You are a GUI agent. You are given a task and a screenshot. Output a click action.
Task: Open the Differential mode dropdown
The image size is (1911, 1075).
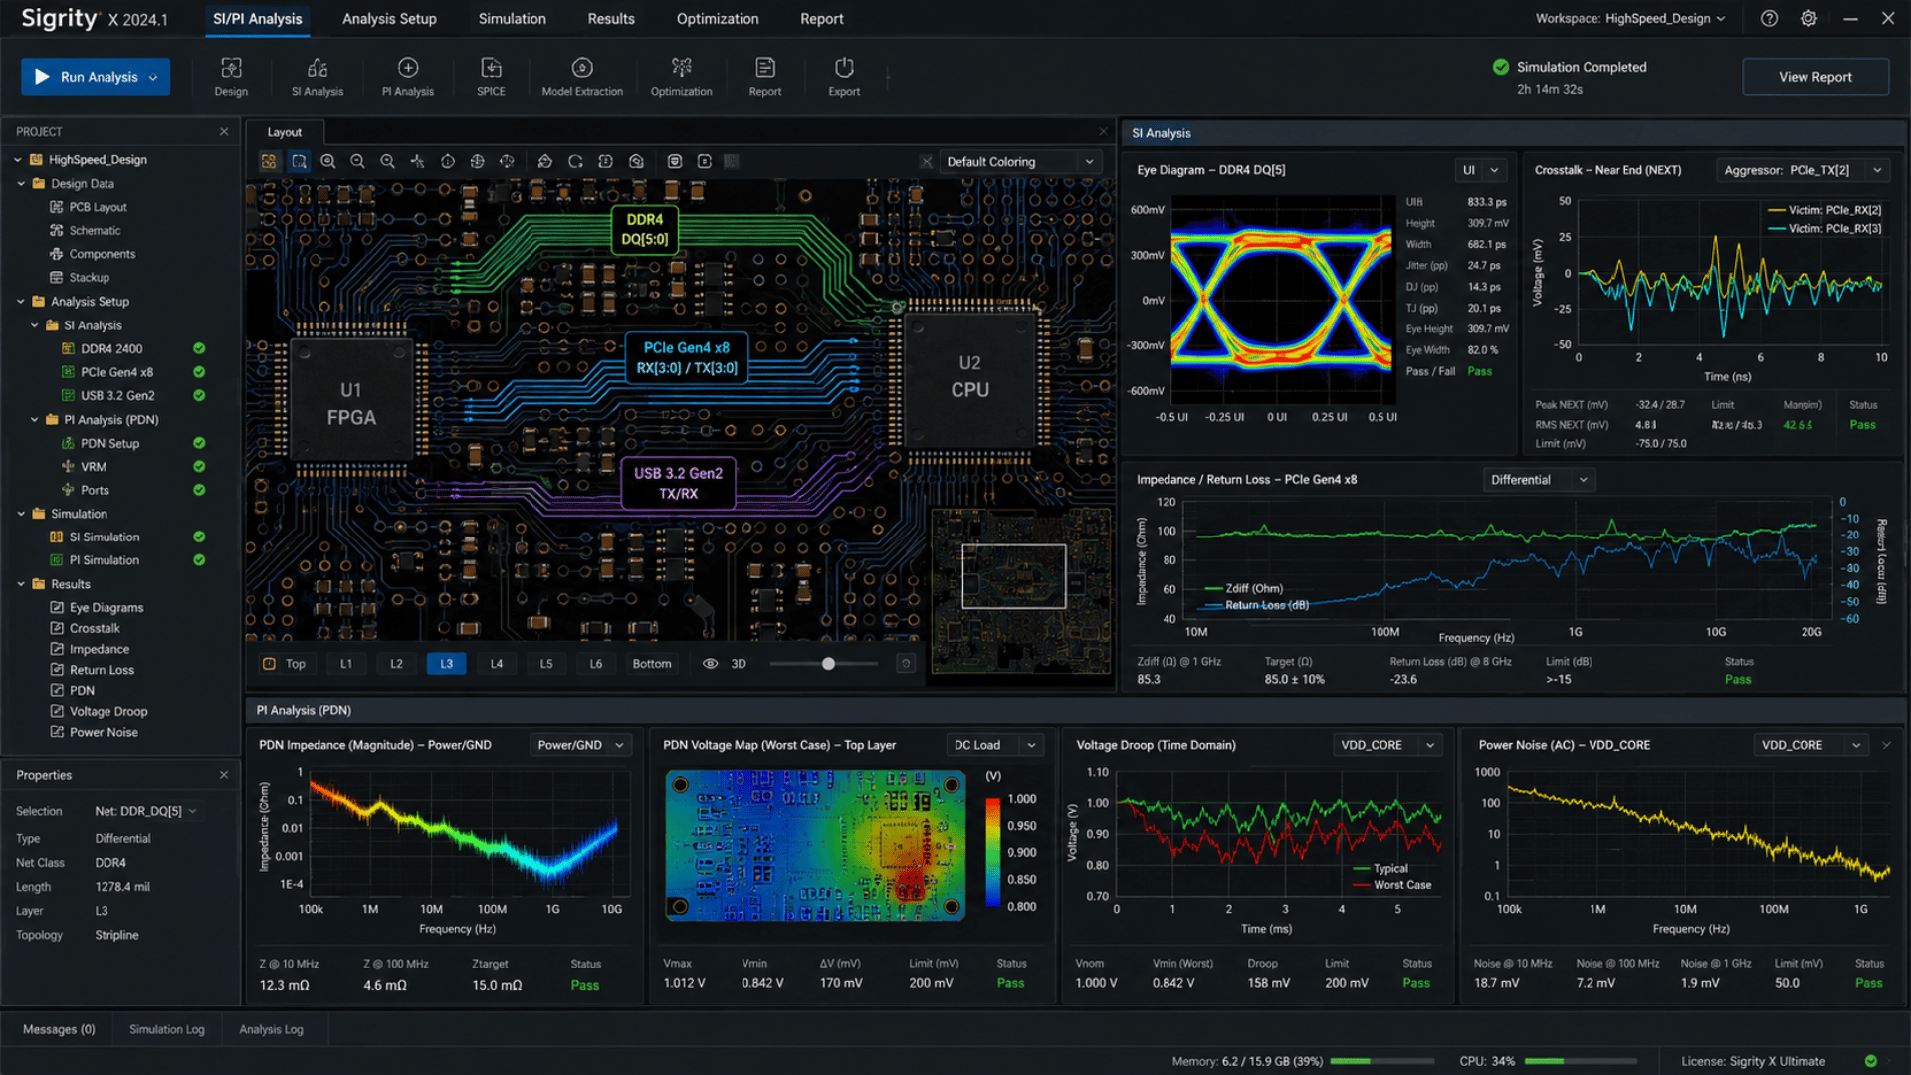pyautogui.click(x=1539, y=480)
